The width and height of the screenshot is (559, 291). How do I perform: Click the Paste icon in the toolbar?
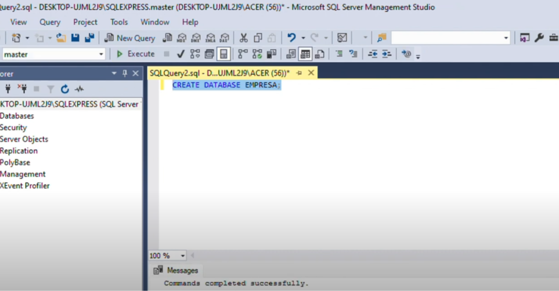pos(272,38)
